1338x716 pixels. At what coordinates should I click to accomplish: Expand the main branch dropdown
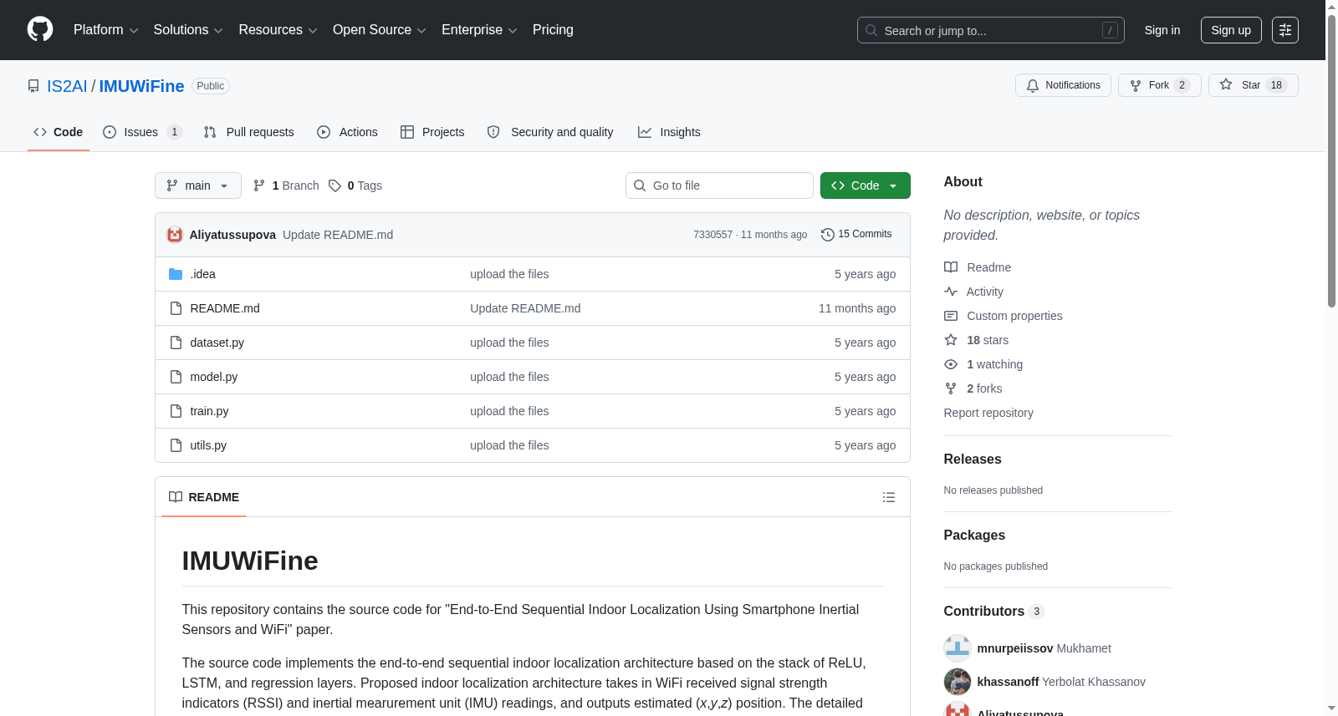(x=198, y=185)
